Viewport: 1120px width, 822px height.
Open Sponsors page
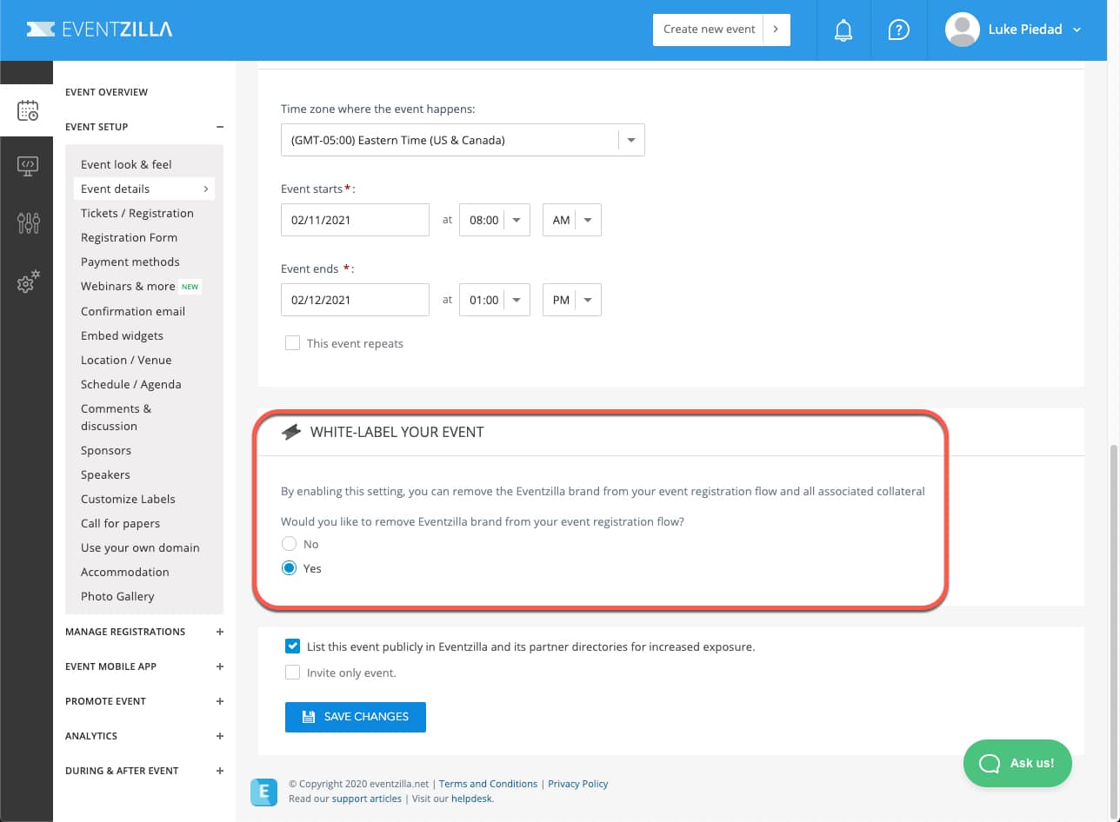point(106,450)
